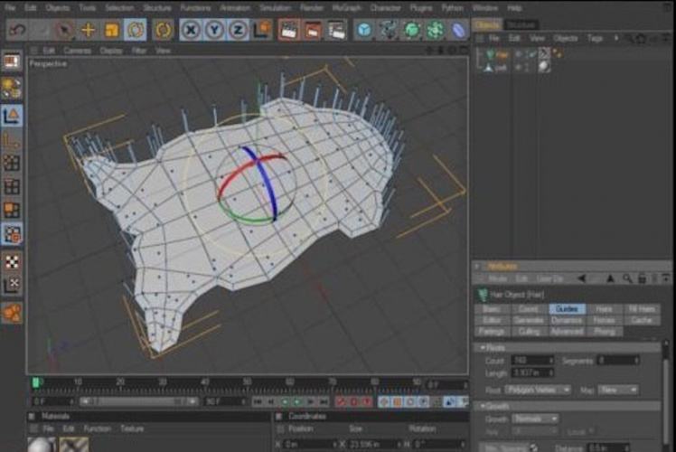Select the Rotate tool

tap(135, 30)
